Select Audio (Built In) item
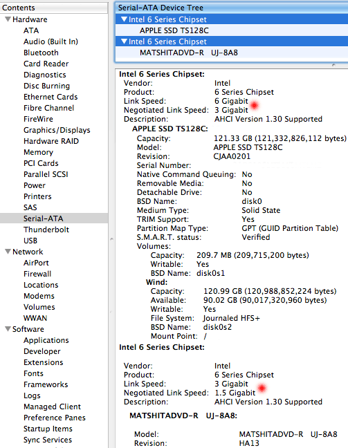 coord(51,41)
